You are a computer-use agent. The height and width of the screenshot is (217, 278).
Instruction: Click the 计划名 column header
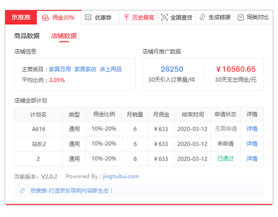(38, 114)
